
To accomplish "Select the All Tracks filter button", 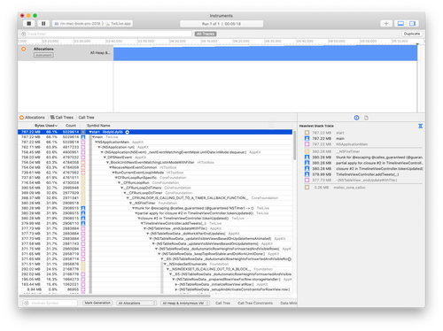I will pyautogui.click(x=206, y=34).
